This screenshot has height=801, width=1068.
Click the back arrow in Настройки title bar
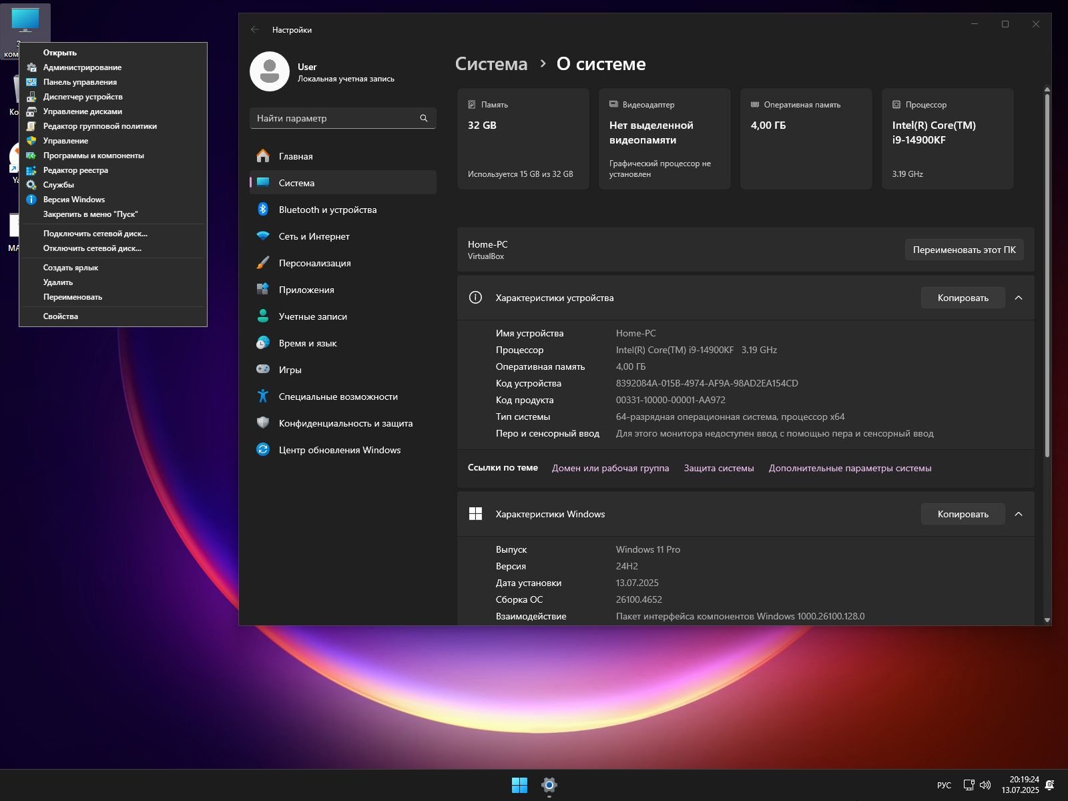click(255, 30)
